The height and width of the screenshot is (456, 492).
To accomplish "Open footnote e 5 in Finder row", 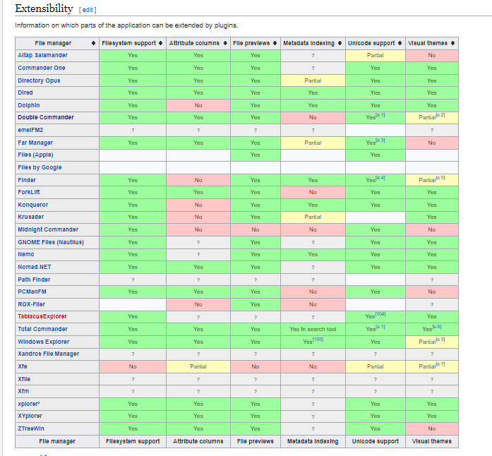I will click(440, 178).
